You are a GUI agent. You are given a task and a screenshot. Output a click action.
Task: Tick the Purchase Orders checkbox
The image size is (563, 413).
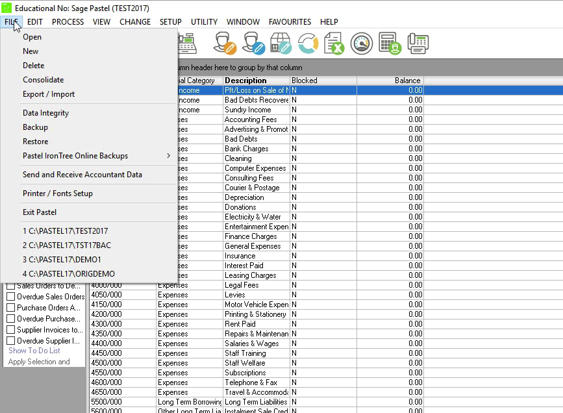point(10,308)
